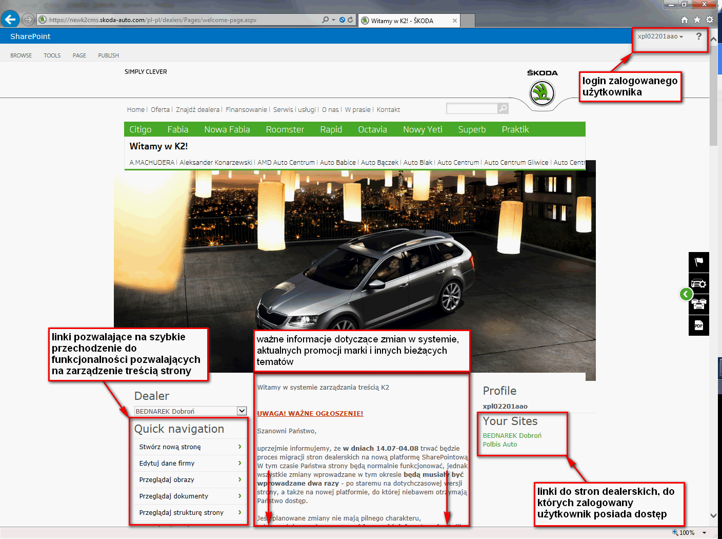The image size is (722, 539).
Task: Open the BROWSE ribbon tab
Action: [21, 55]
